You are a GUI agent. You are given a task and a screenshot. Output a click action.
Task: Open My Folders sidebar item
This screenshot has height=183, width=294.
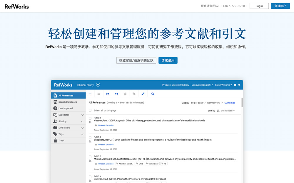coord(68,128)
